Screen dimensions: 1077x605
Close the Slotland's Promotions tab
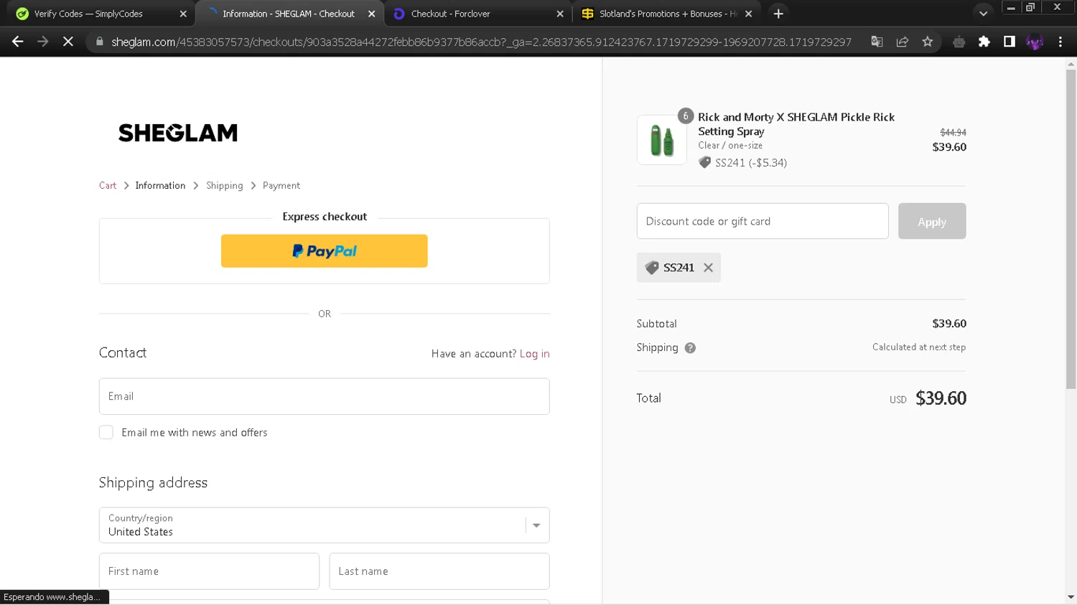click(748, 14)
